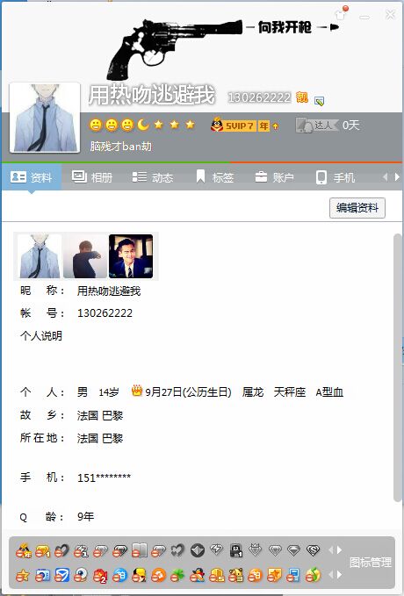Click the grey heart service icon
The width and height of the screenshot is (404, 596).
click(177, 550)
